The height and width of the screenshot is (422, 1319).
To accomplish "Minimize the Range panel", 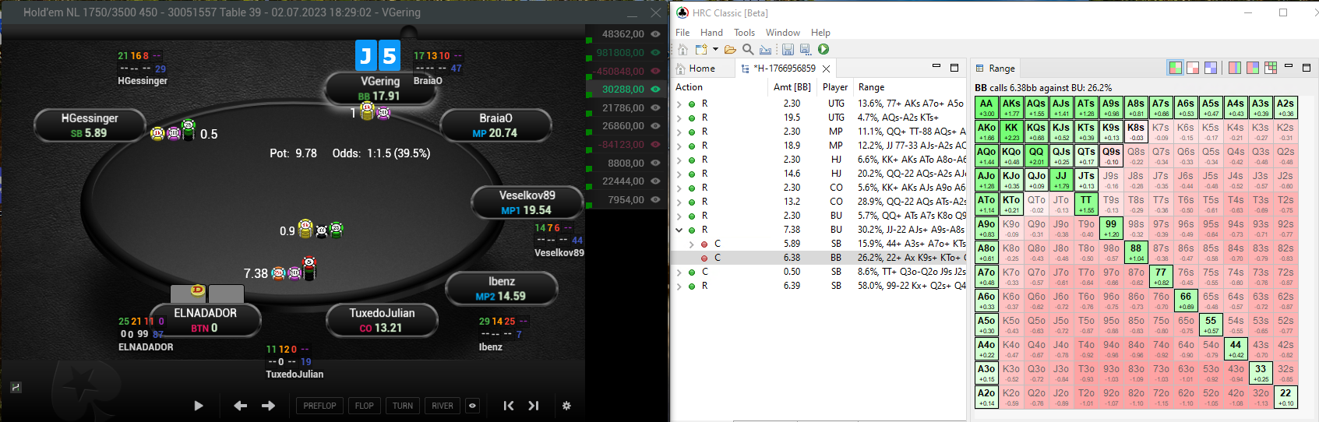I will coord(1289,66).
